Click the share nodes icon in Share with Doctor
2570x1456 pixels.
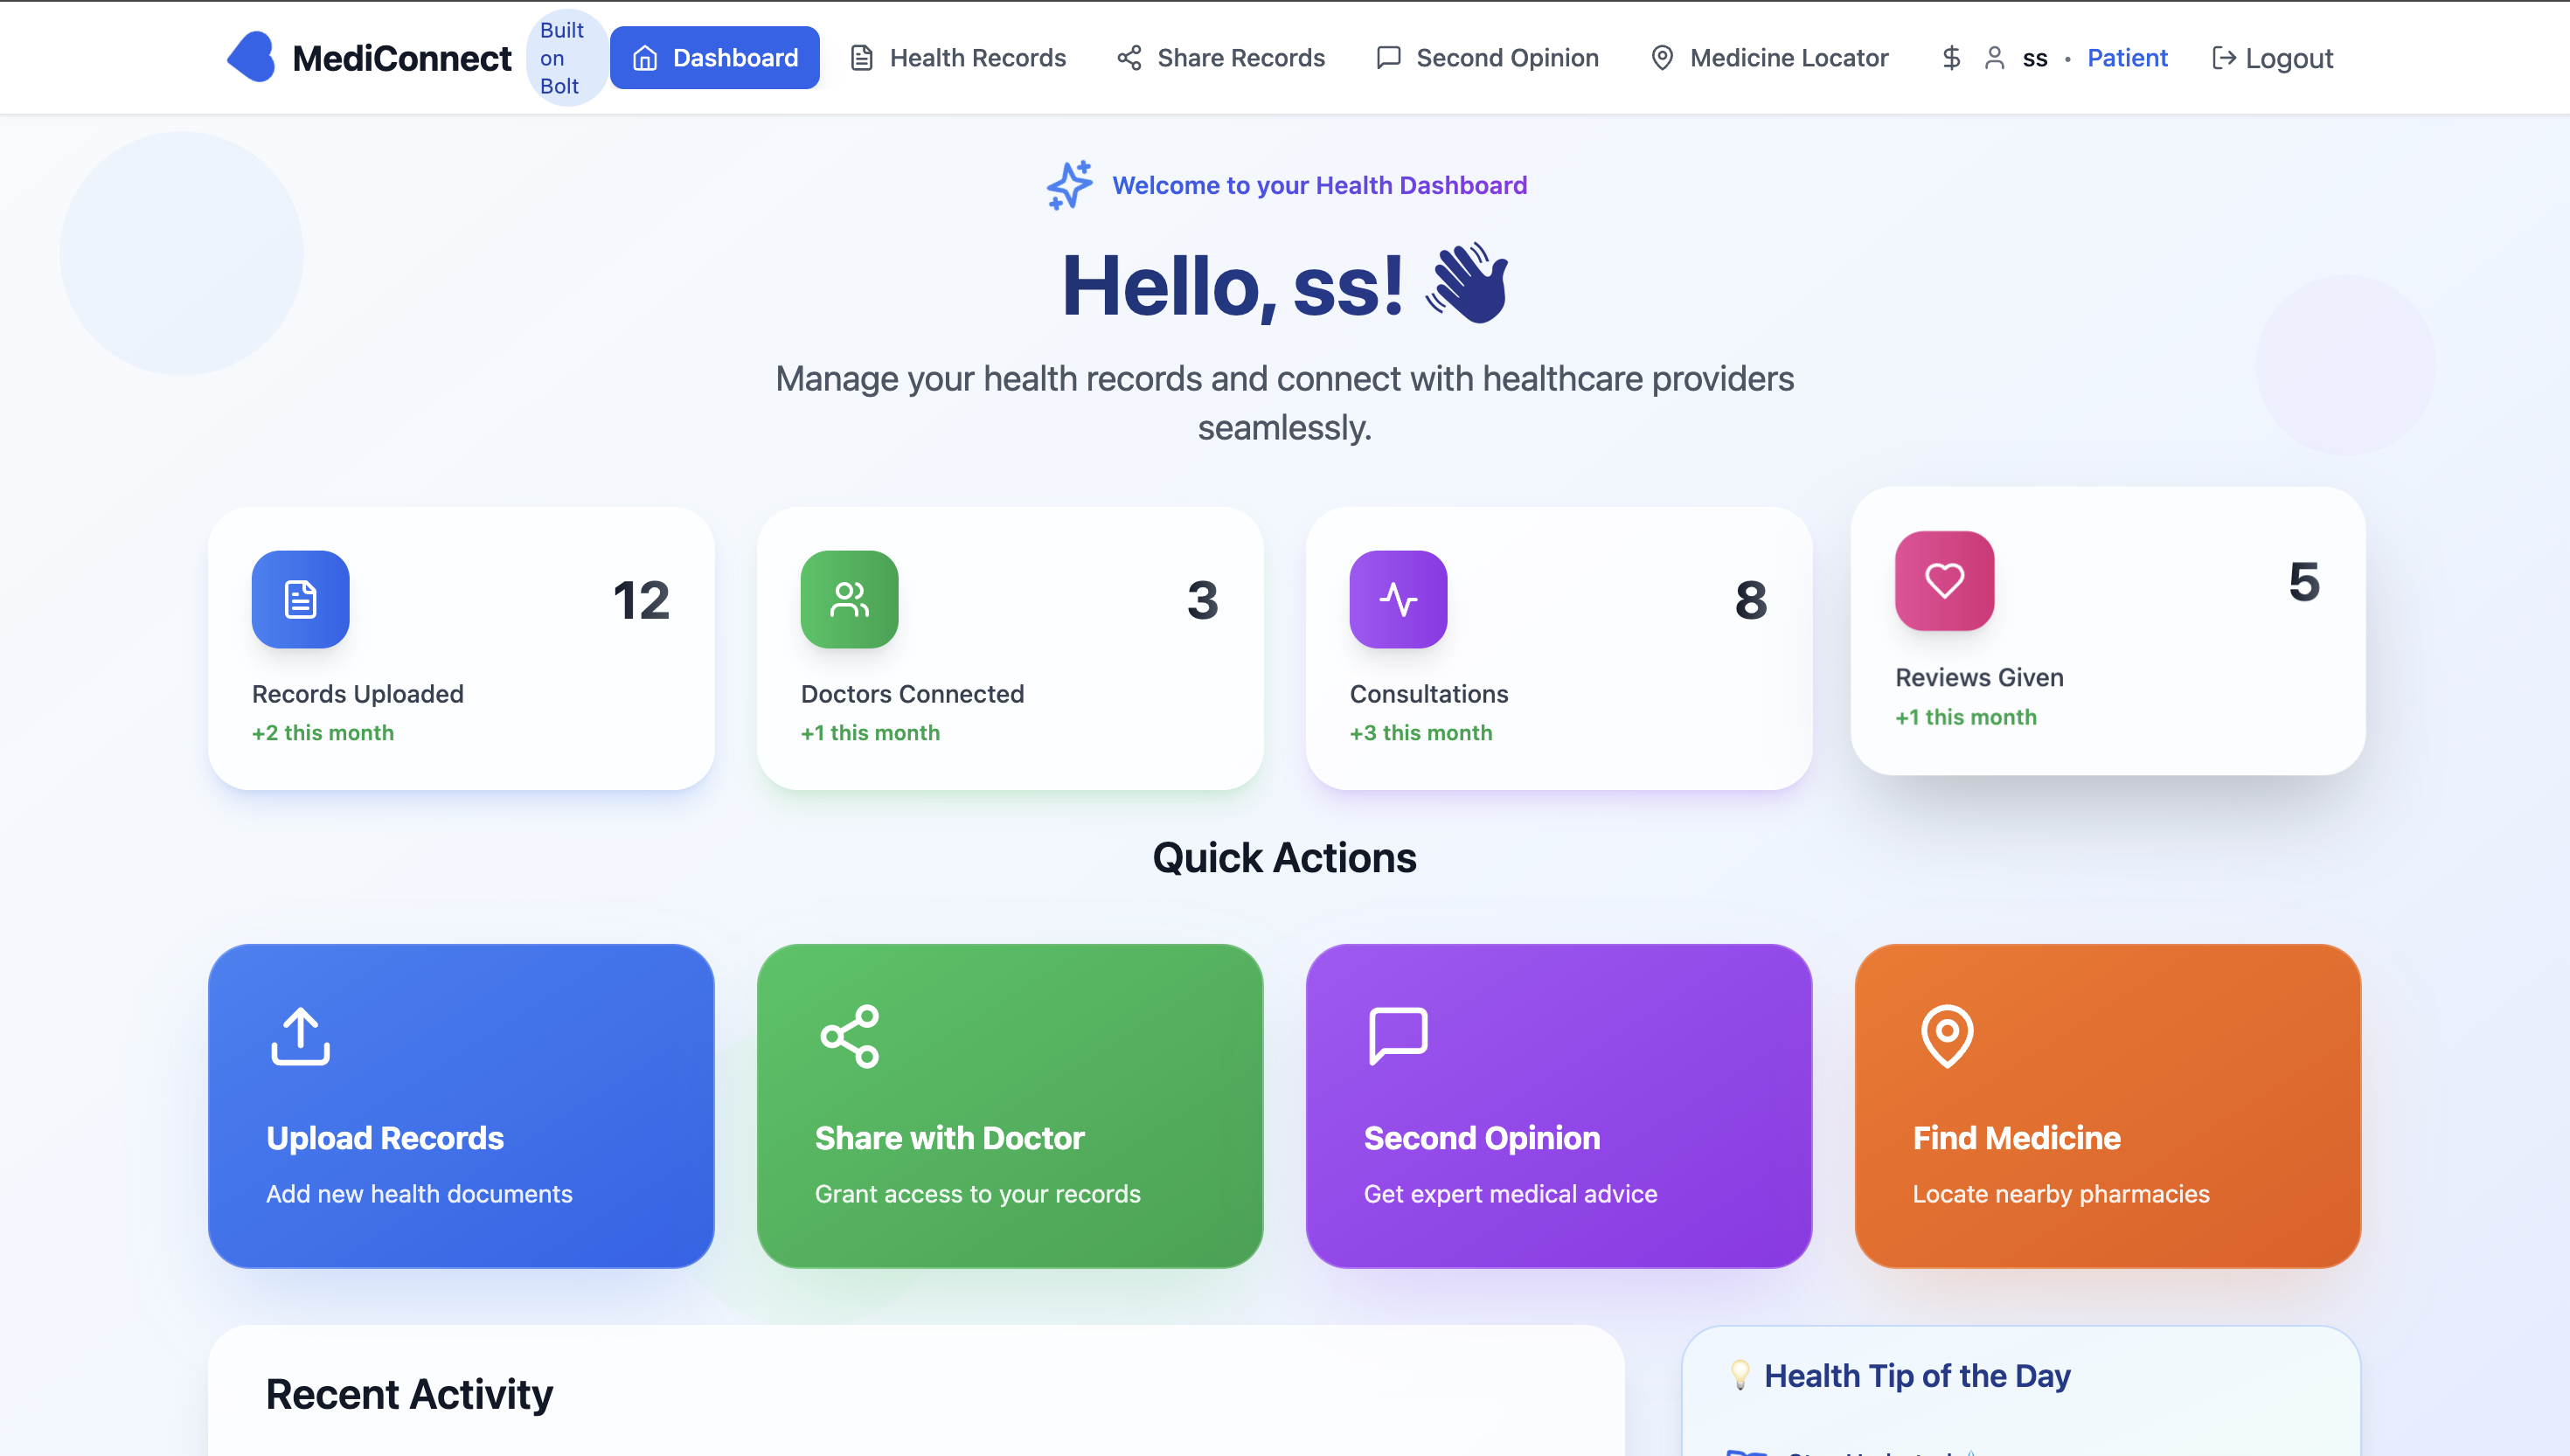click(849, 1036)
